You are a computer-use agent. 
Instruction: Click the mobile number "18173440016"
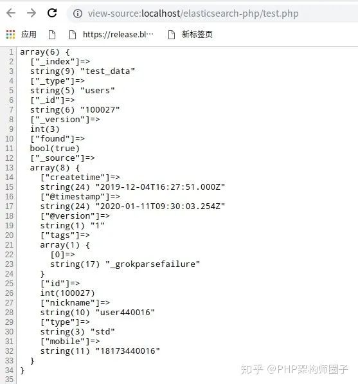(127, 351)
